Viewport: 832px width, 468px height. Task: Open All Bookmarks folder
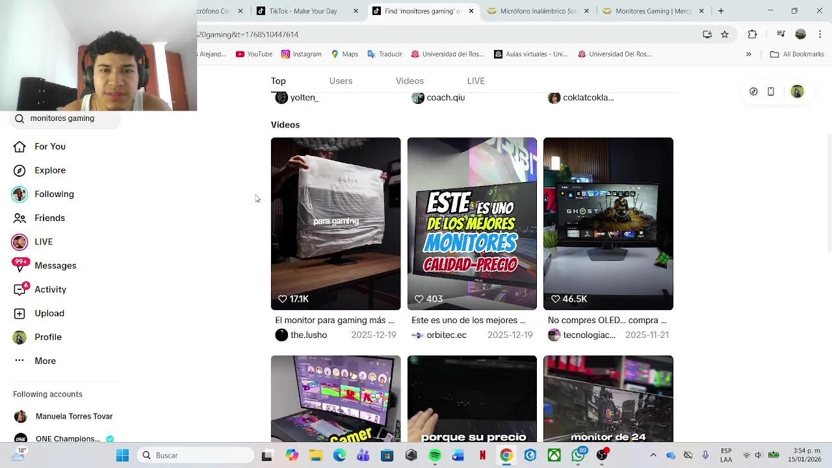coord(797,55)
